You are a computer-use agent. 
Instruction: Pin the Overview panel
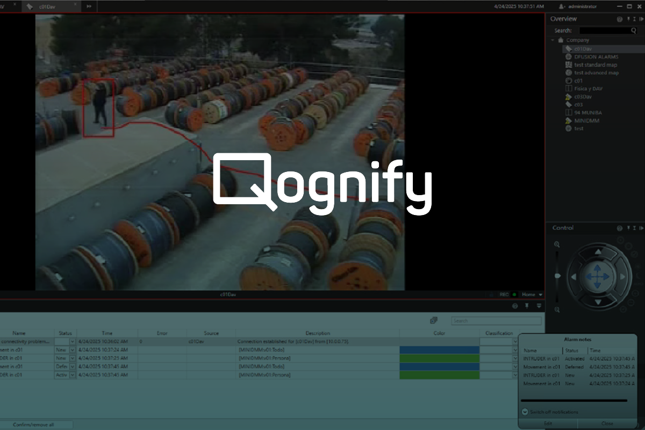[x=628, y=19]
